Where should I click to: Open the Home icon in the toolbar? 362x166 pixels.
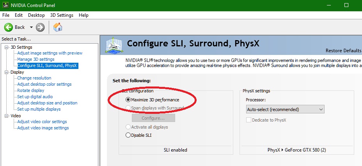pos(58,27)
